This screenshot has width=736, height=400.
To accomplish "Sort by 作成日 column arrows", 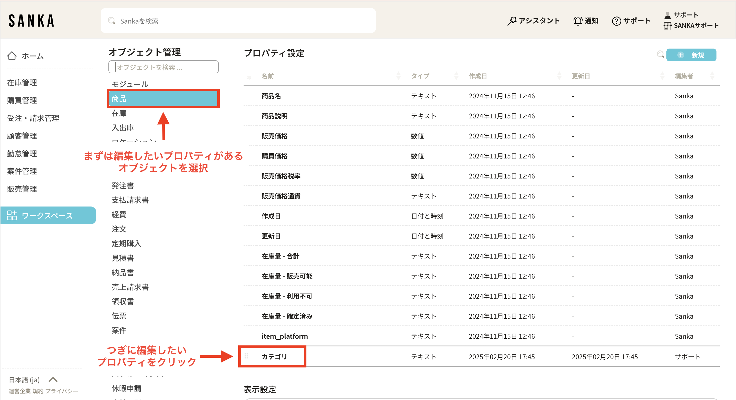I will pyautogui.click(x=559, y=76).
